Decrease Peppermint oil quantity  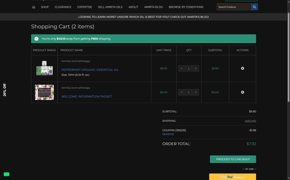181,68
